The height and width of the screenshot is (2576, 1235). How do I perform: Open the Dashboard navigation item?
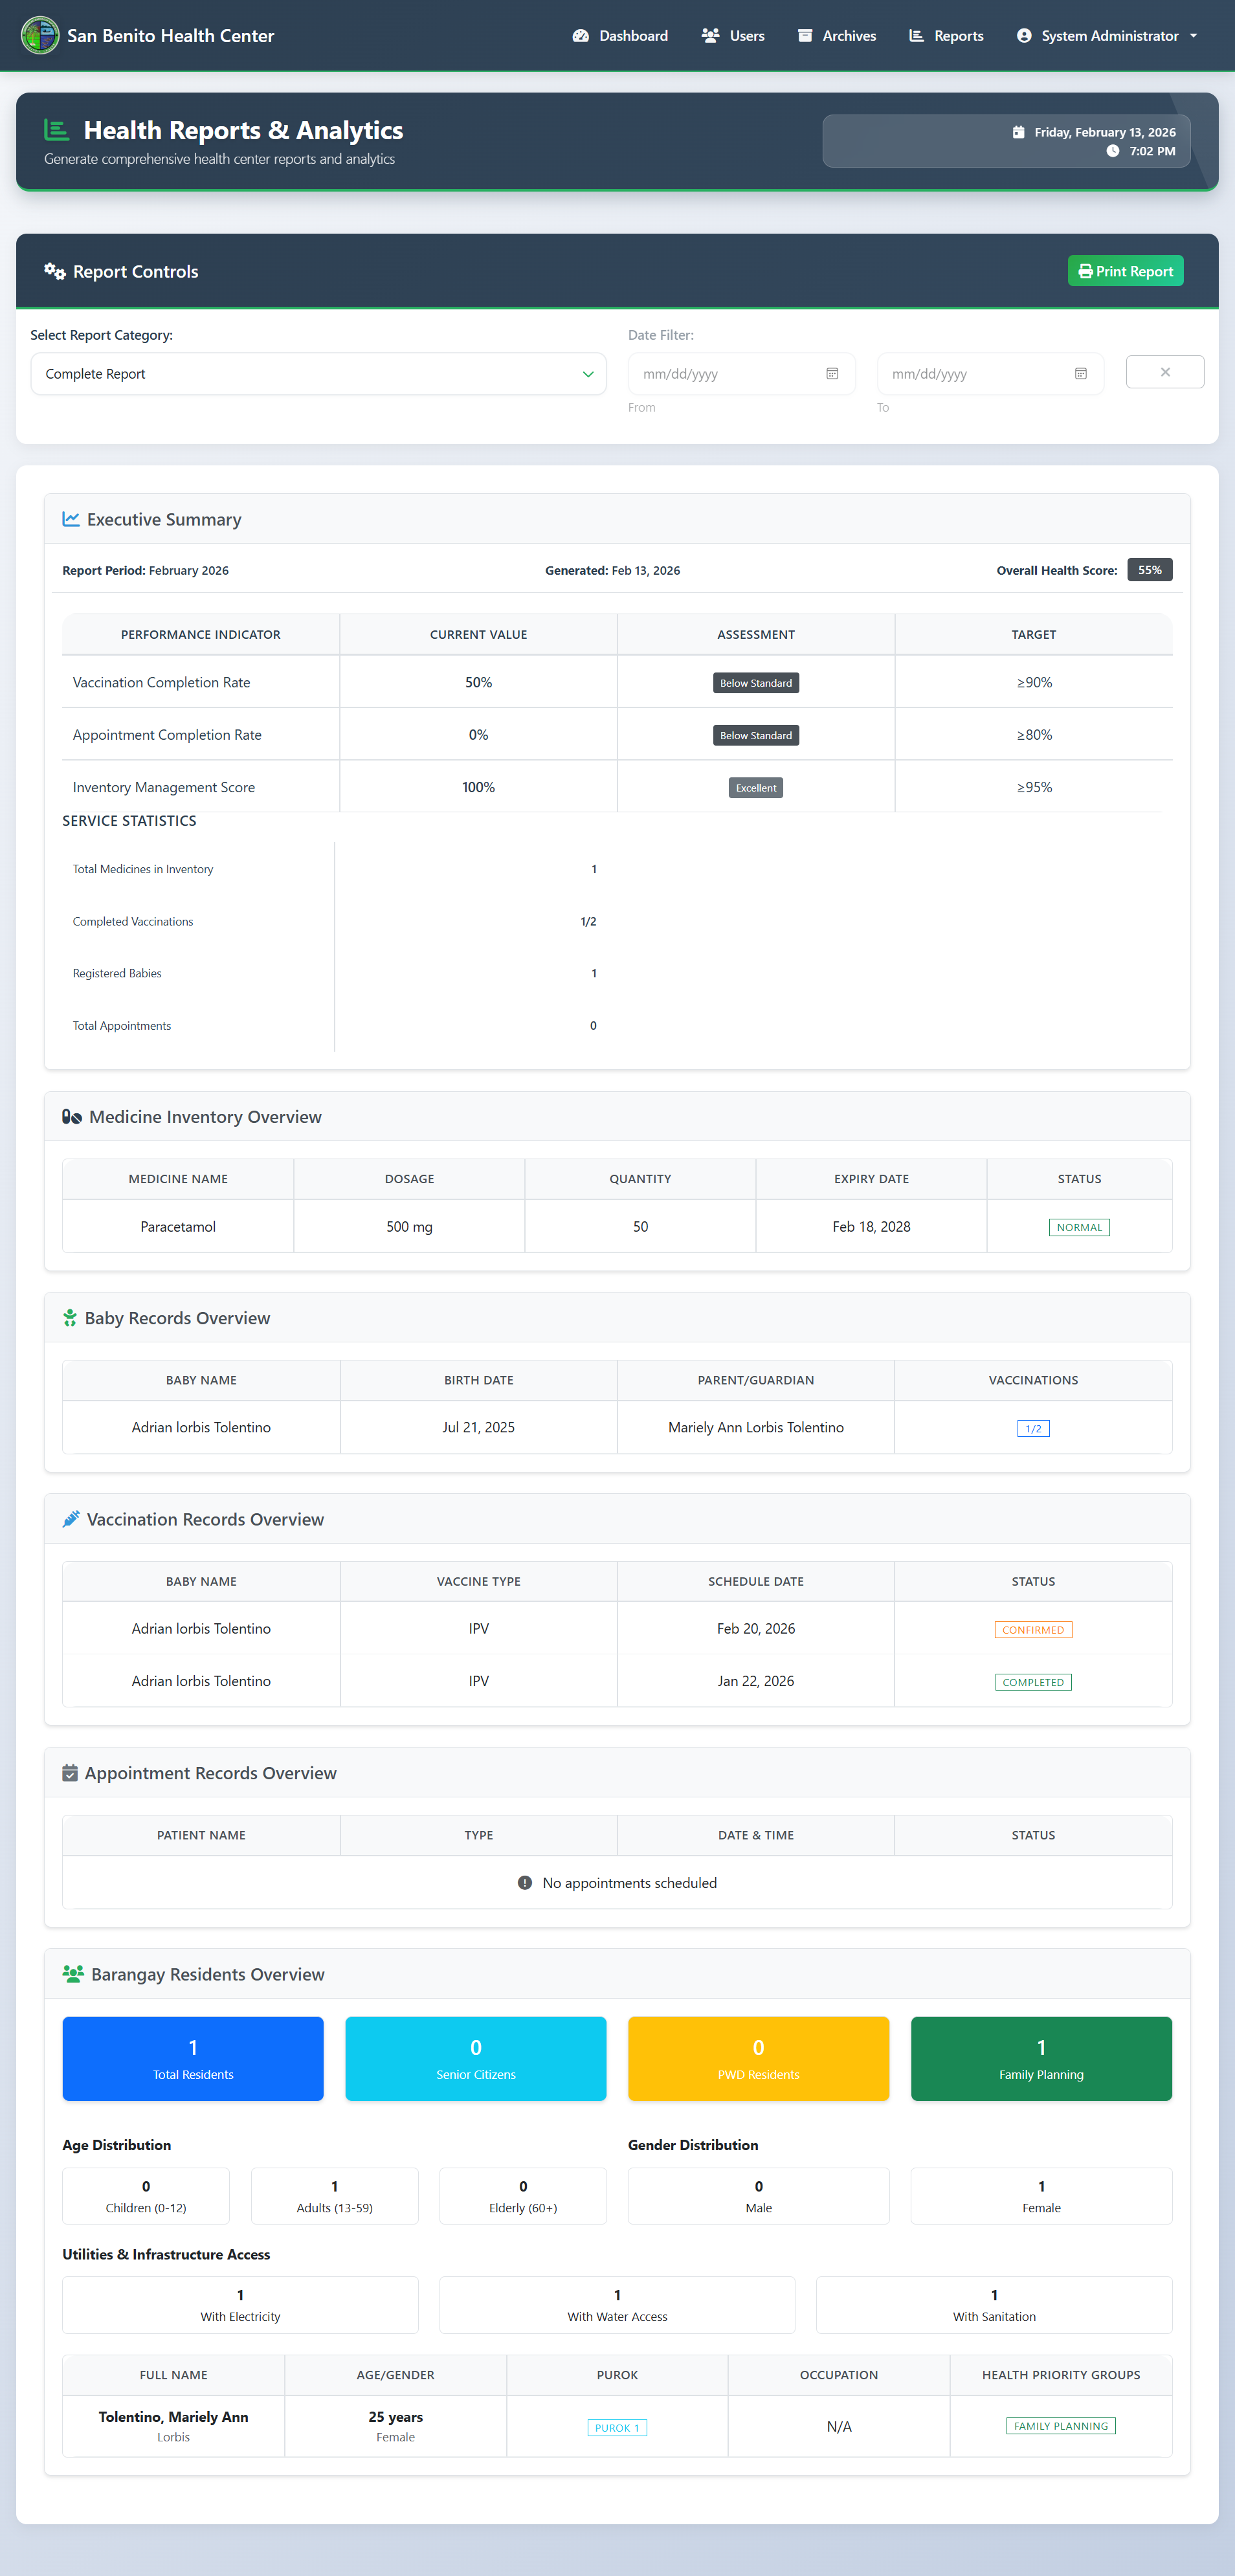pos(620,36)
